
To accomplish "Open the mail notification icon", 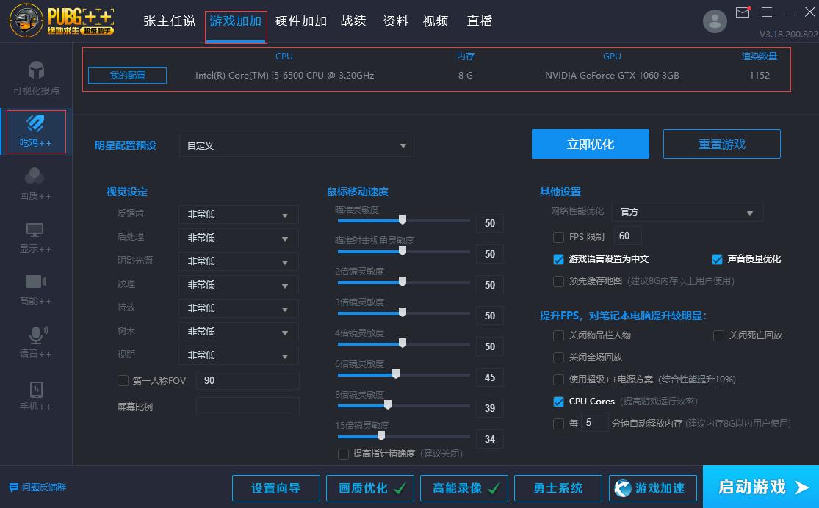I will [743, 12].
